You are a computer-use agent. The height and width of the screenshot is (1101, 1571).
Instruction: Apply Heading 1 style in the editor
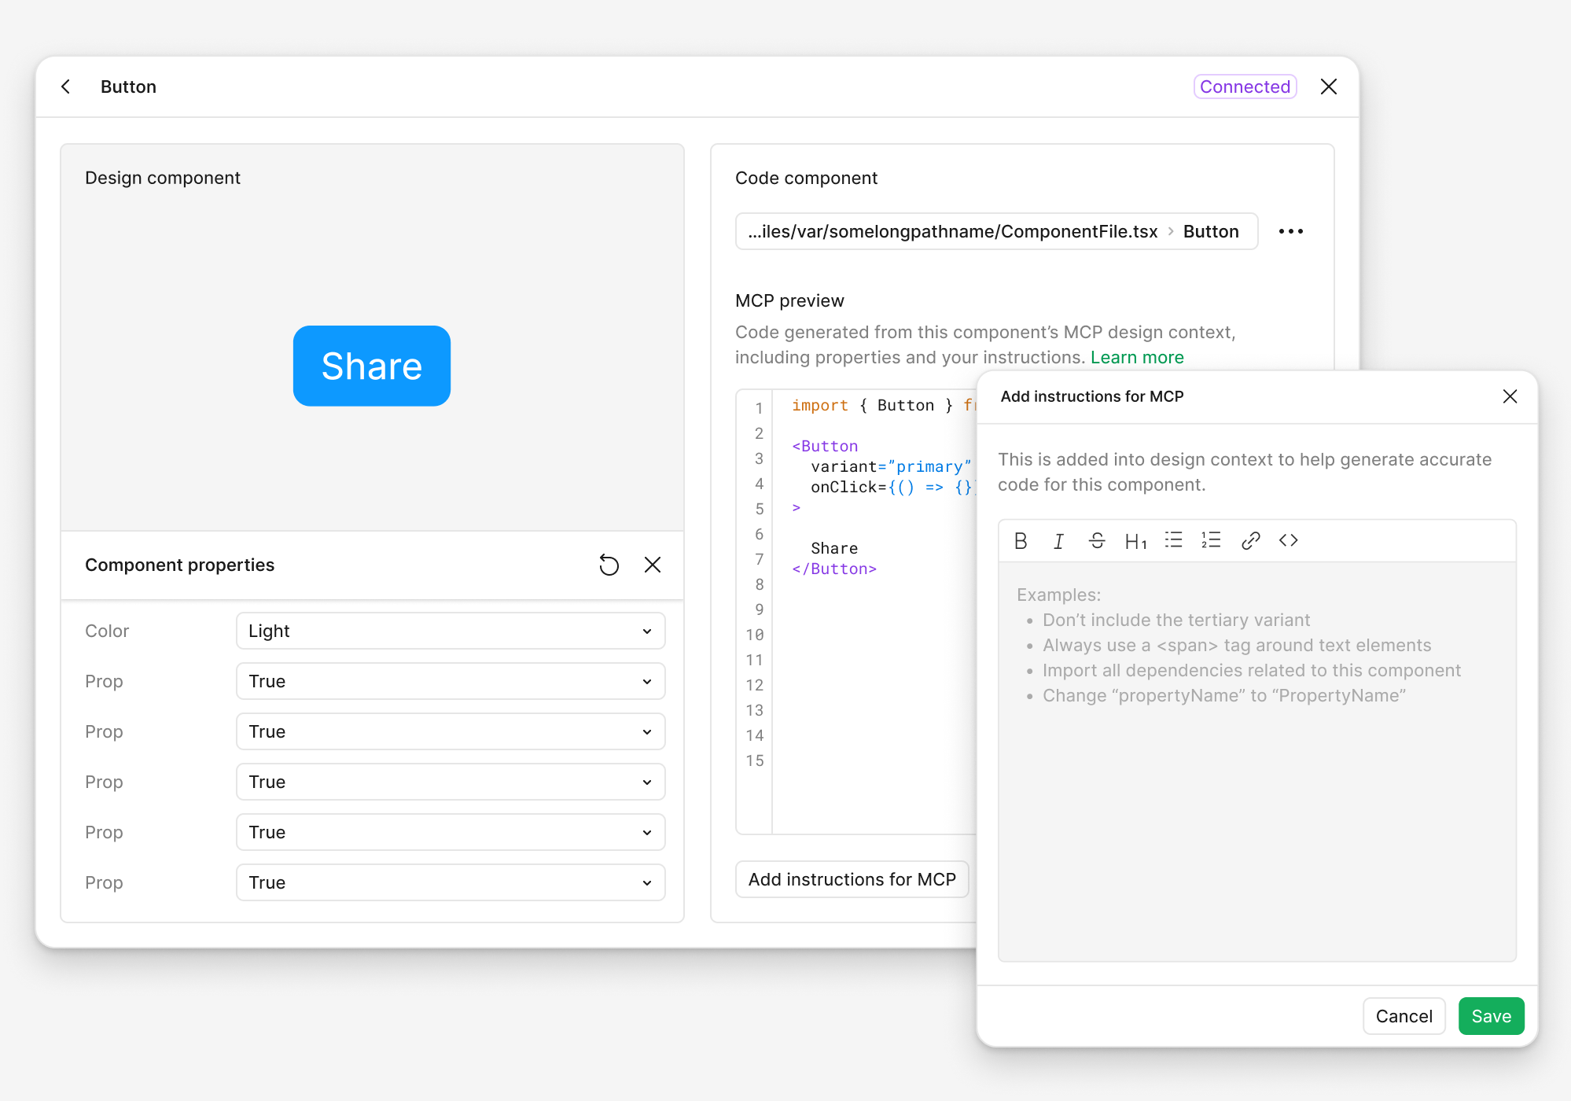(x=1135, y=540)
